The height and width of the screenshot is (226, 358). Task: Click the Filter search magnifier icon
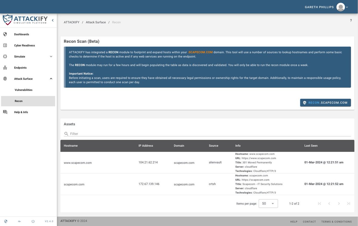(x=66, y=134)
